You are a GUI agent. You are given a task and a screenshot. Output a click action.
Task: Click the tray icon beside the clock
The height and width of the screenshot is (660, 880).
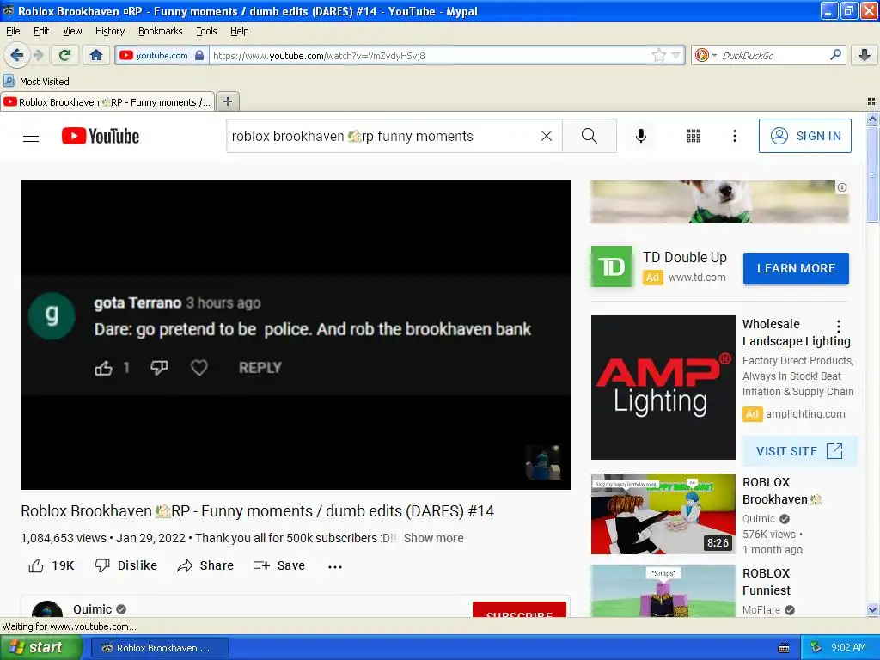[816, 647]
